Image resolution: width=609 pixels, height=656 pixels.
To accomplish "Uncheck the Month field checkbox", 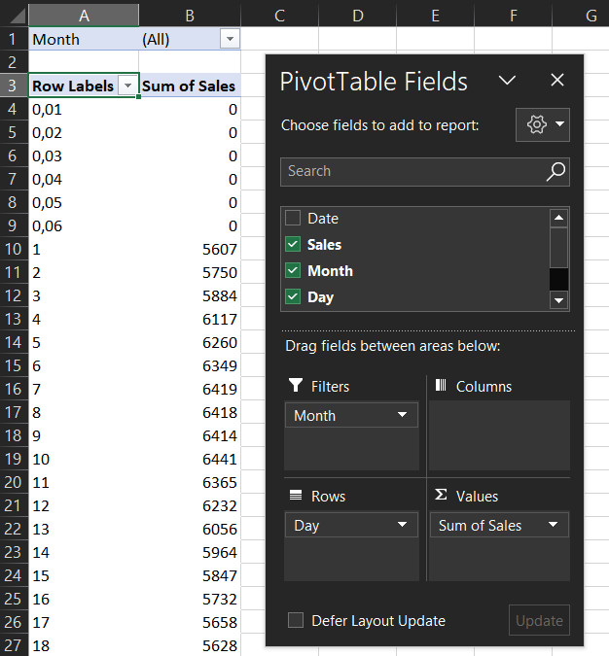I will click(293, 271).
